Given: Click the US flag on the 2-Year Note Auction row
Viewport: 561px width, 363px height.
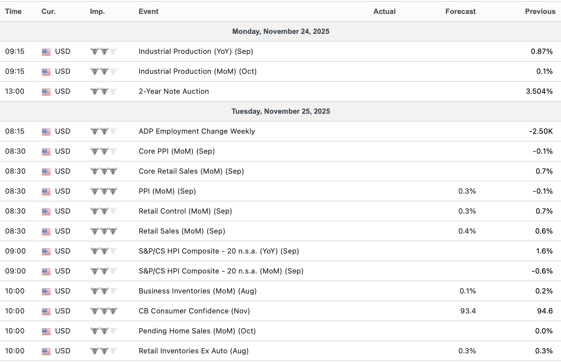Looking at the screenshot, I should point(46,92).
